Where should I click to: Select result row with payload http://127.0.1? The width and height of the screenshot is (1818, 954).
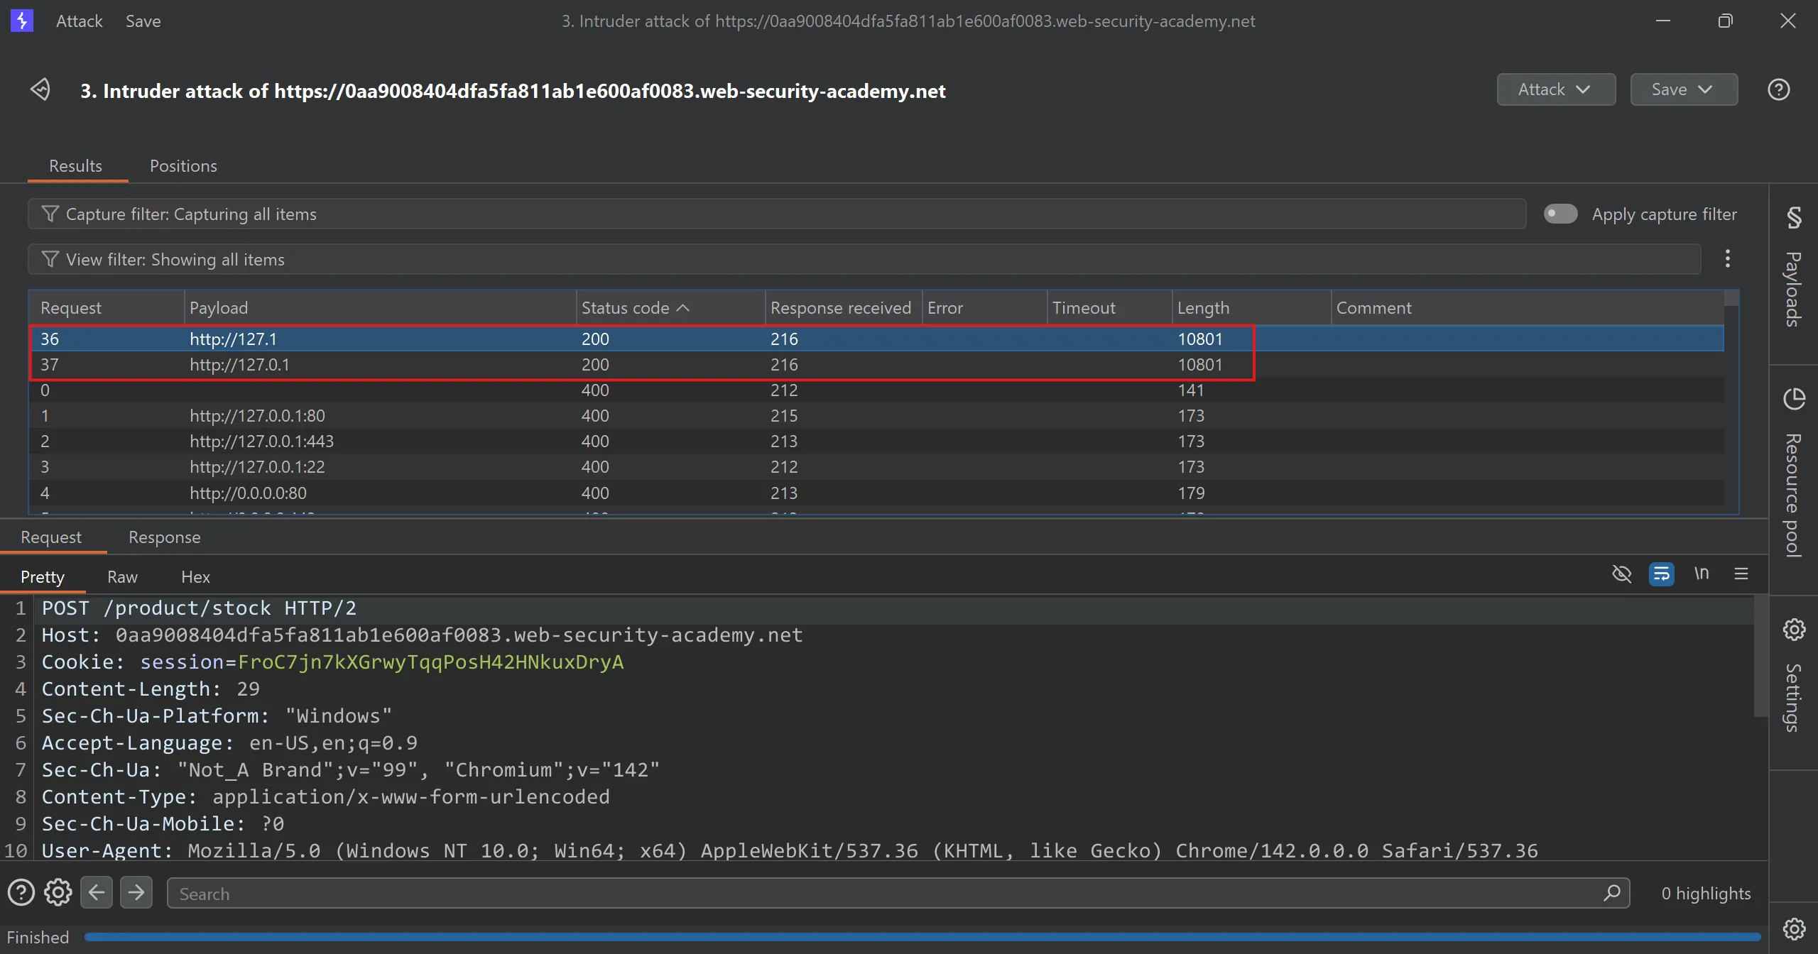coord(239,365)
